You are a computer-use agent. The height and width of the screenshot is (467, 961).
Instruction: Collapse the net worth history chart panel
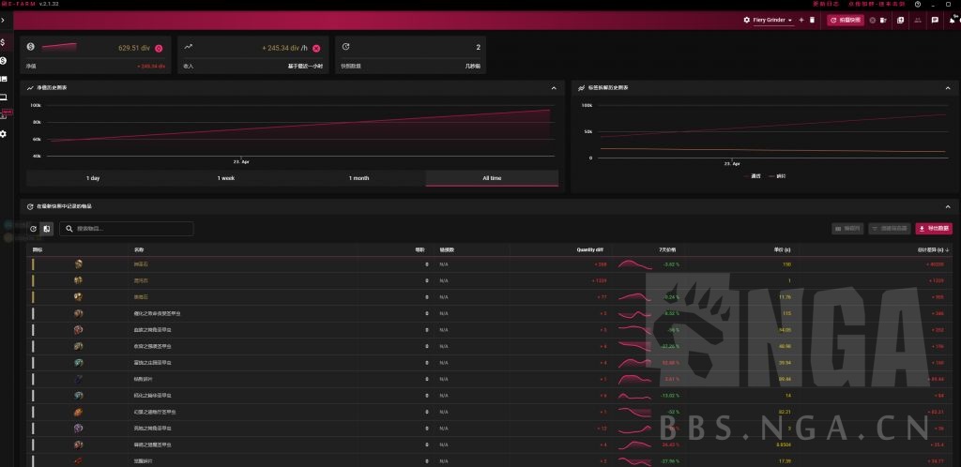coord(553,88)
